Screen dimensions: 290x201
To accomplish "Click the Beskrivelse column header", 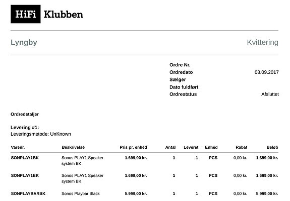I will (73, 147).
